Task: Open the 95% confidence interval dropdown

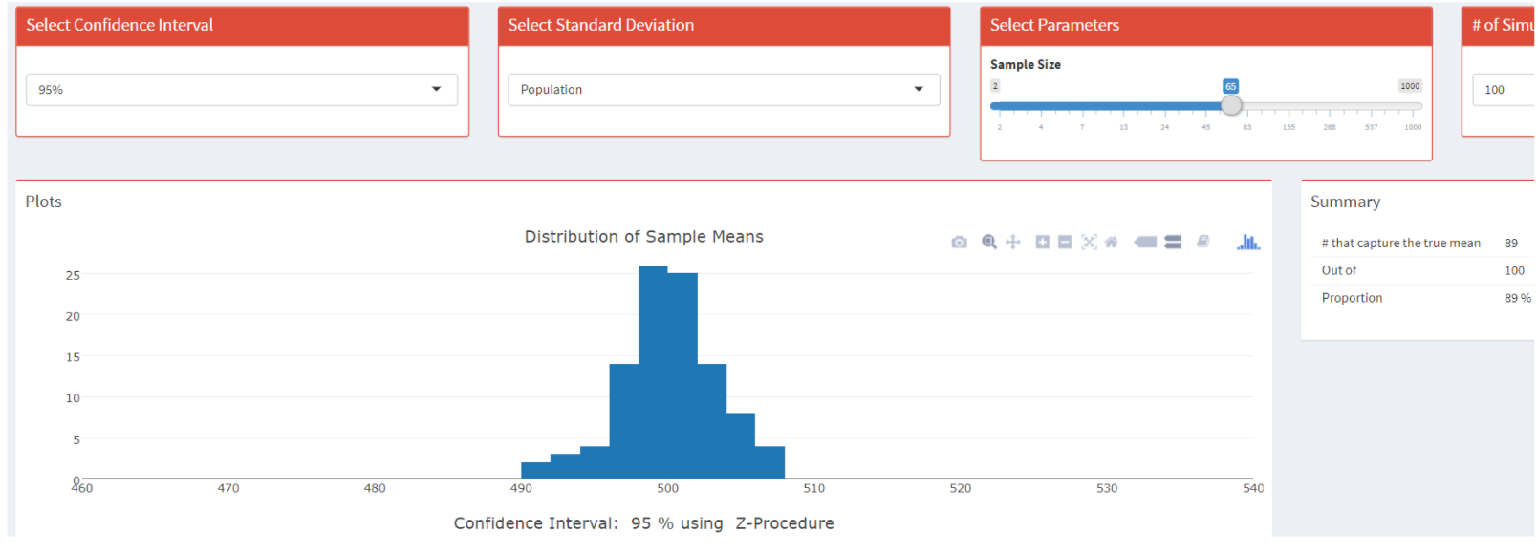Action: tap(242, 90)
